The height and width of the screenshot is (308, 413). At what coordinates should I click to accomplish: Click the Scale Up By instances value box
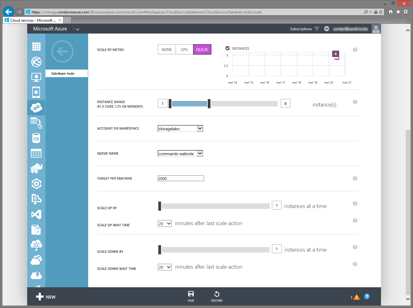tap(277, 205)
